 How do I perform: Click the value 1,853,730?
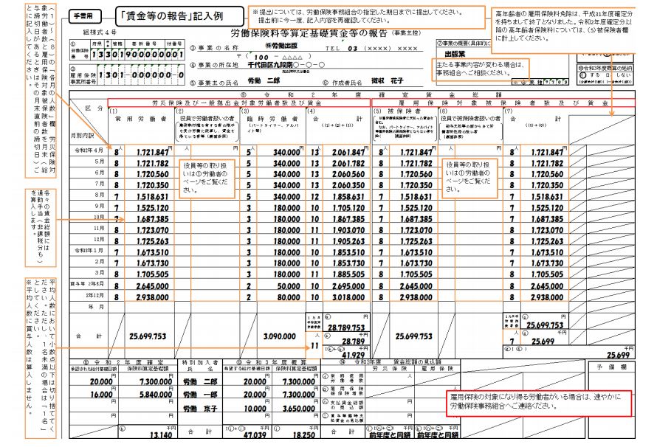coord(348,263)
